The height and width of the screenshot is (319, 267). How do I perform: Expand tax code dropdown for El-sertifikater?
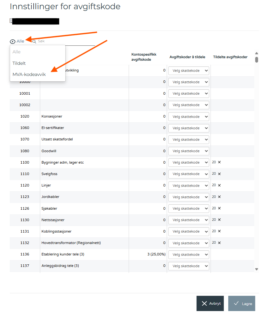pos(189,128)
